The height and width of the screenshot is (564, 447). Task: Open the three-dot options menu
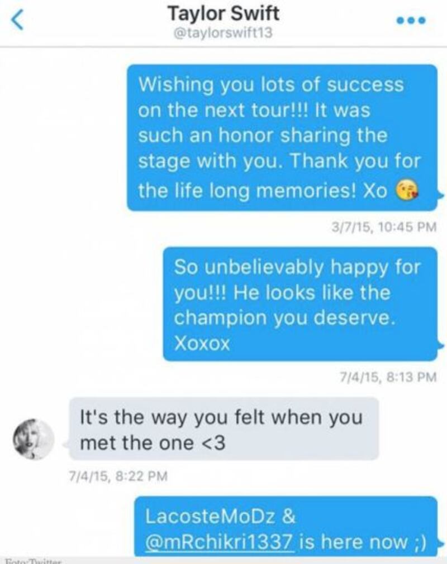click(x=411, y=21)
